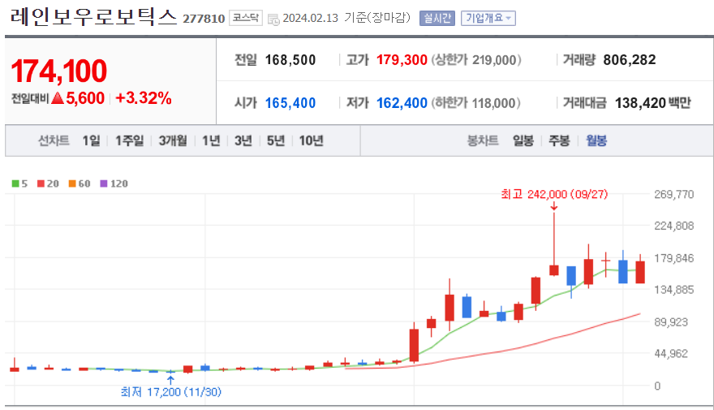This screenshot has width=714, height=410.
Task: Click the 최저 17,200 (11/30) marker
Action: pyautogui.click(x=170, y=392)
